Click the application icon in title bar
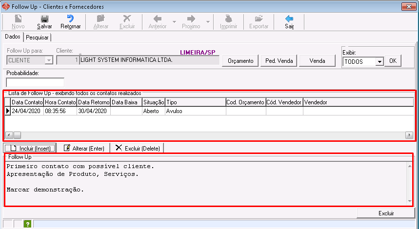Image resolution: width=419 pixels, height=229 pixels. 6,6
